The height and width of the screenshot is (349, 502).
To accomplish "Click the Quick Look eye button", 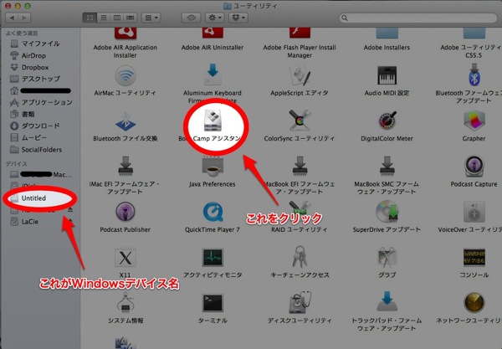I will tap(191, 18).
